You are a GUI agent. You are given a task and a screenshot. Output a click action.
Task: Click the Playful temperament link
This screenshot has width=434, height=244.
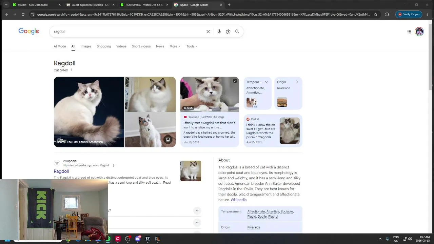pyautogui.click(x=273, y=217)
